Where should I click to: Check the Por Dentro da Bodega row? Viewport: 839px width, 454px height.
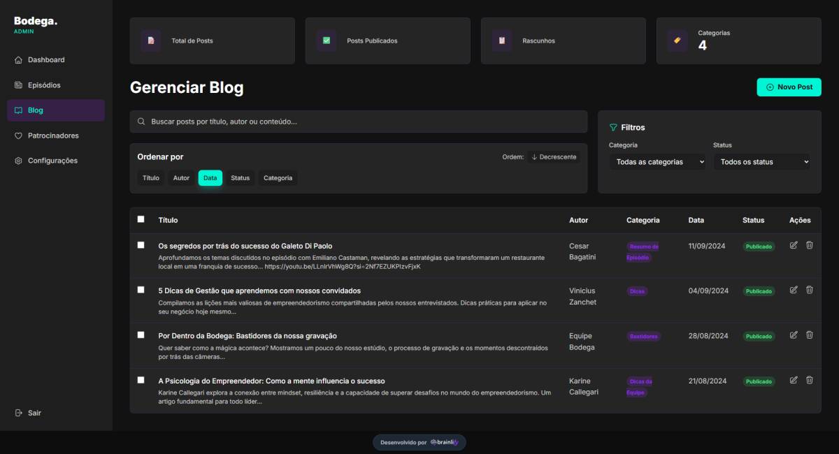pos(141,335)
